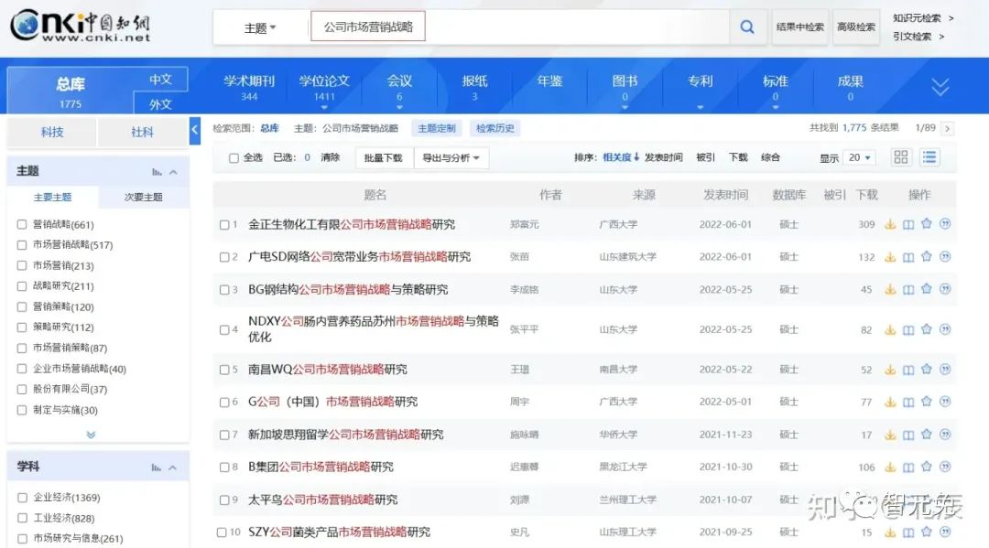The width and height of the screenshot is (989, 548).
Task: Favorite the 金正生物化工 paper with star icon
Action: pyautogui.click(x=927, y=223)
